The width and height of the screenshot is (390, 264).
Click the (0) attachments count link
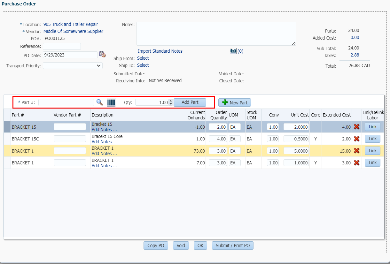[x=240, y=51]
